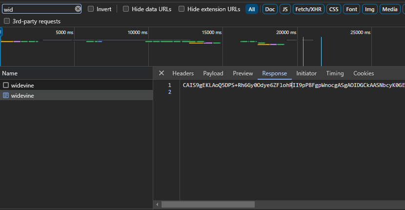The width and height of the screenshot is (405, 210).
Task: Click the left scroll arrow of the response scrollbar
Action: pyautogui.click(x=158, y=205)
